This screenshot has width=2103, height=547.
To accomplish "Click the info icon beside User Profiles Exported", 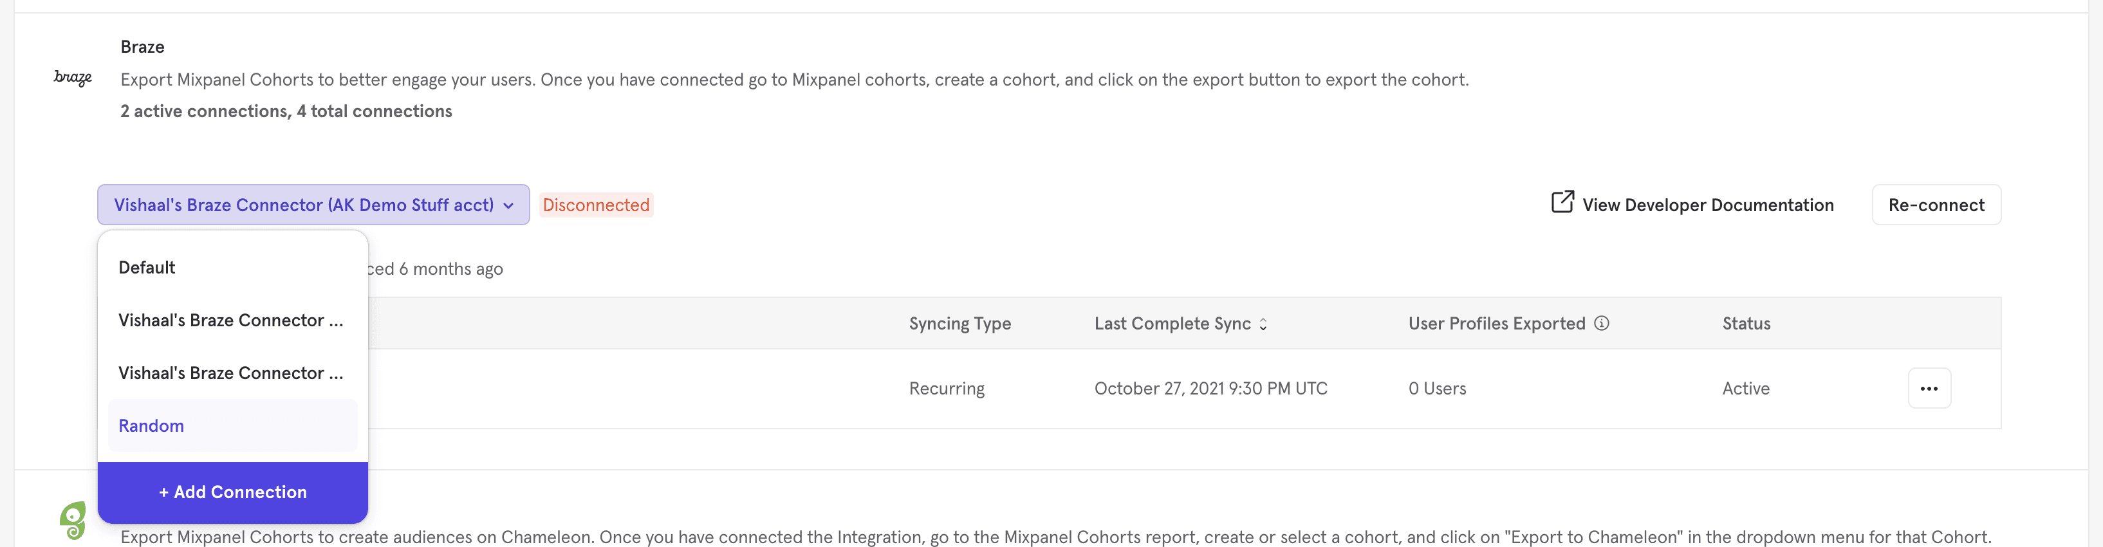I will [x=1602, y=323].
